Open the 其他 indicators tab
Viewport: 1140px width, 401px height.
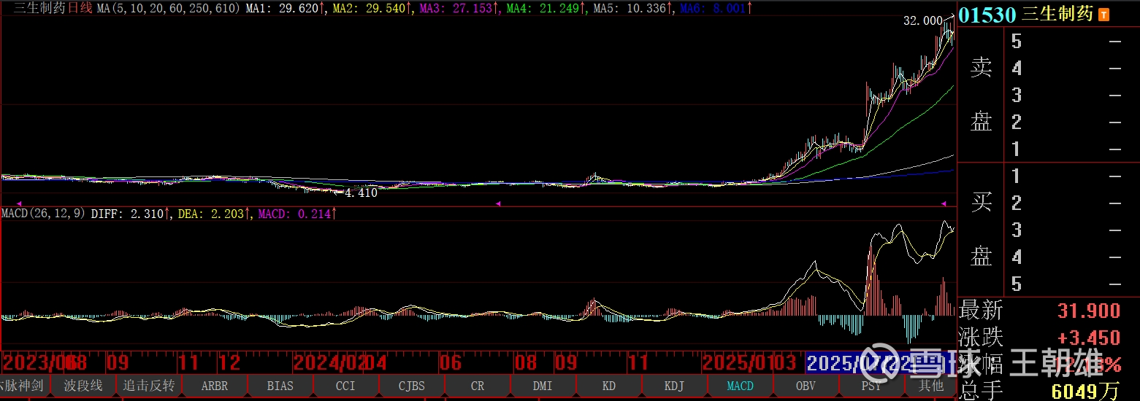click(931, 386)
